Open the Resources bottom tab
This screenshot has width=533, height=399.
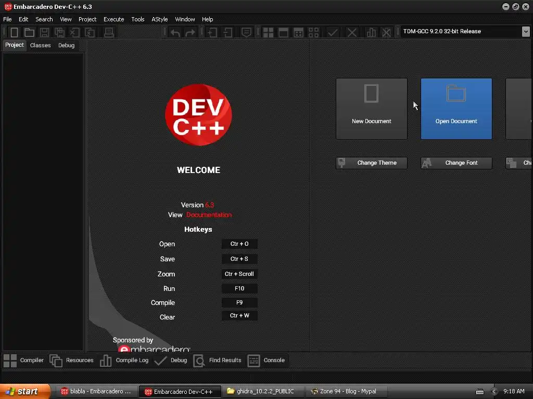click(x=72, y=361)
